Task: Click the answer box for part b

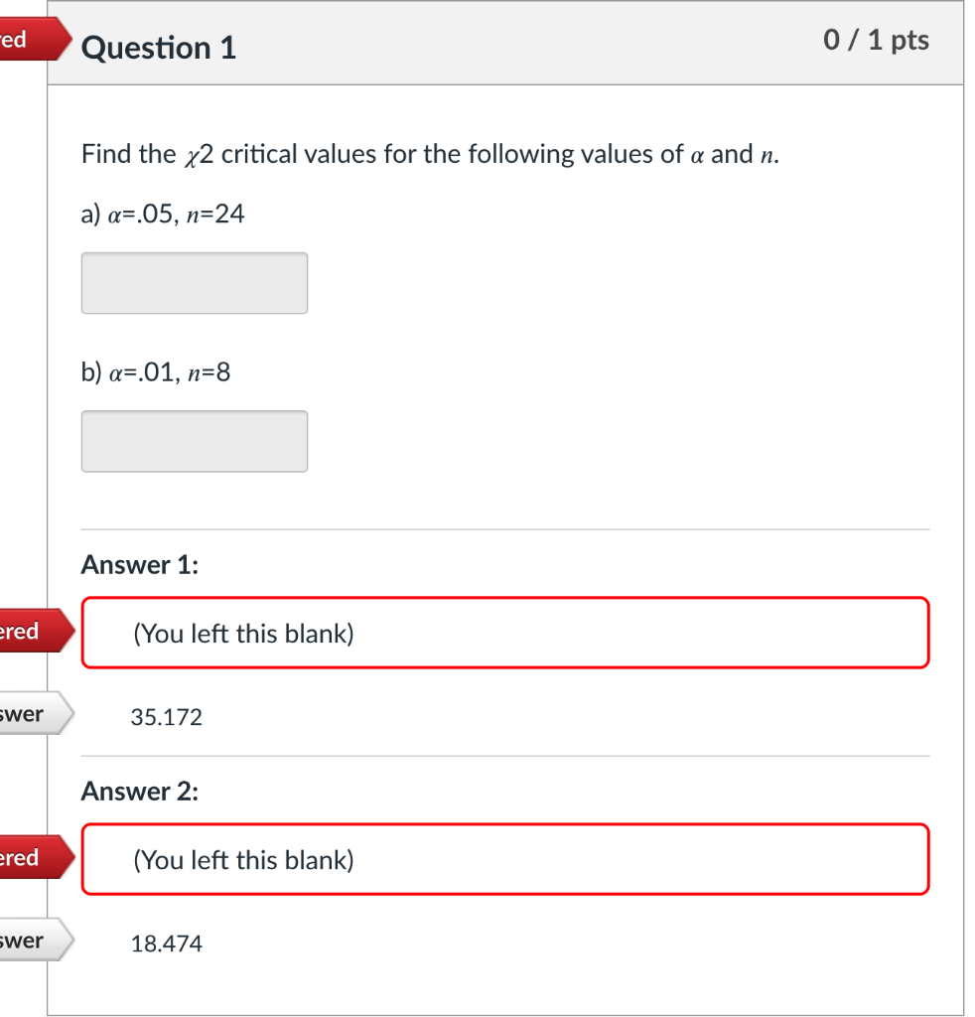Action: click(194, 441)
